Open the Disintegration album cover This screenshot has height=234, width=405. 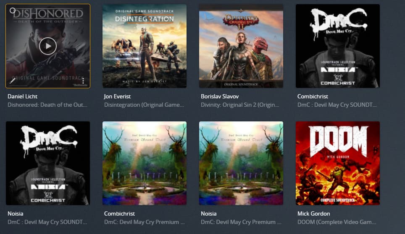pyautogui.click(x=145, y=46)
